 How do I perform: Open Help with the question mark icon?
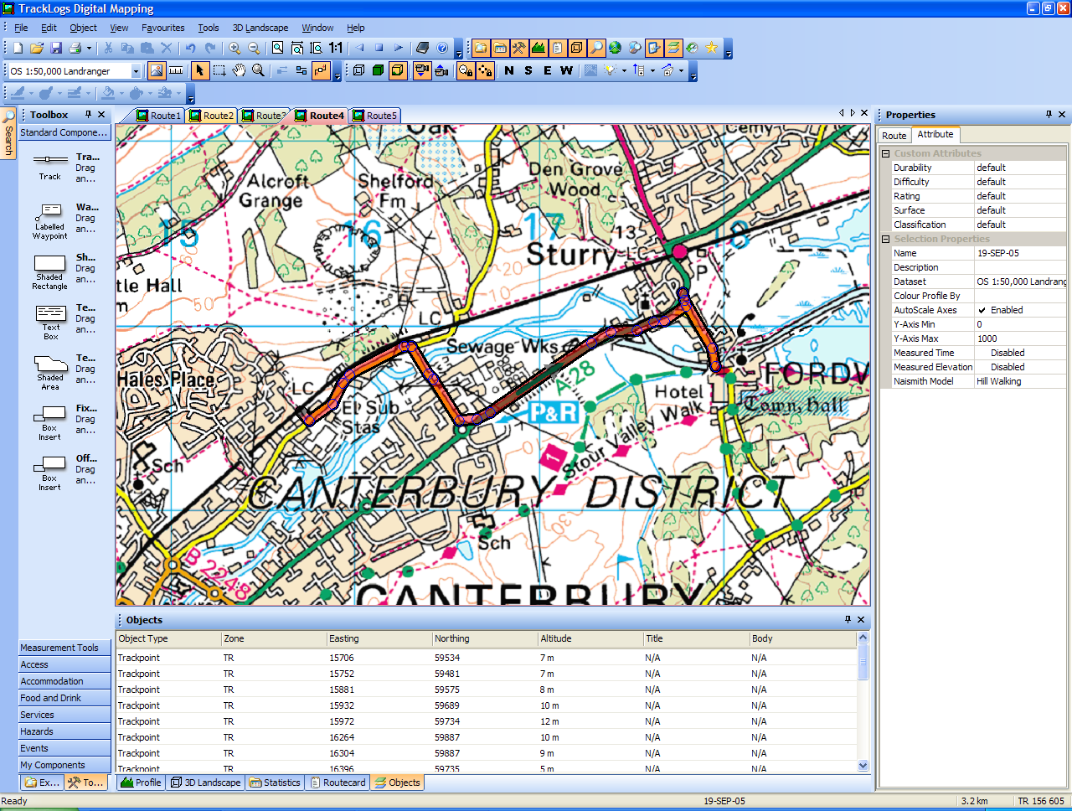pos(442,49)
